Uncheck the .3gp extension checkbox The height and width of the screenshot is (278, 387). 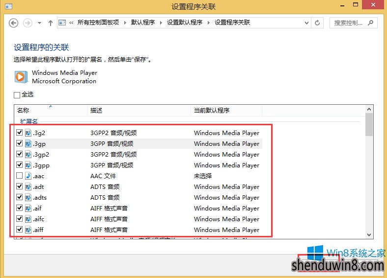pos(19,143)
